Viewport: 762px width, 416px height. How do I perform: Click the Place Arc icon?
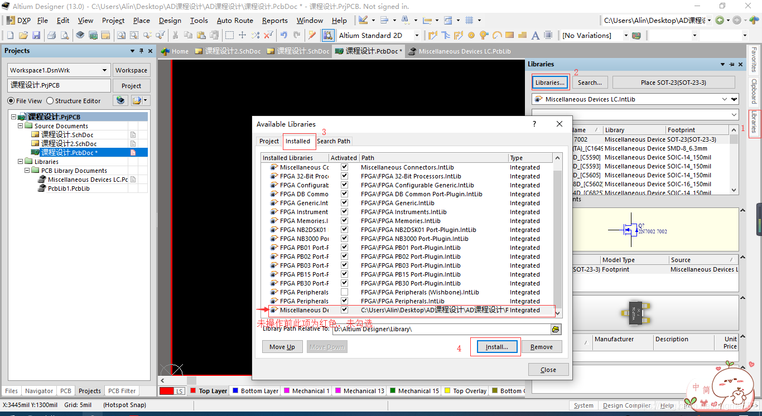coord(497,35)
